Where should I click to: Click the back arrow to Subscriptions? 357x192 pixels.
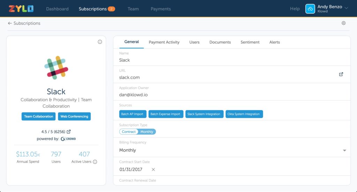[10, 23]
